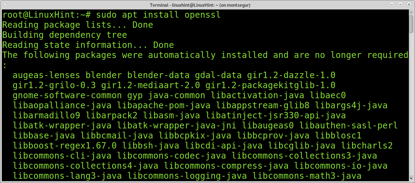Click the command 'sudo apt install openssl'
Viewport: 415px width, 183px height.
click(158, 15)
